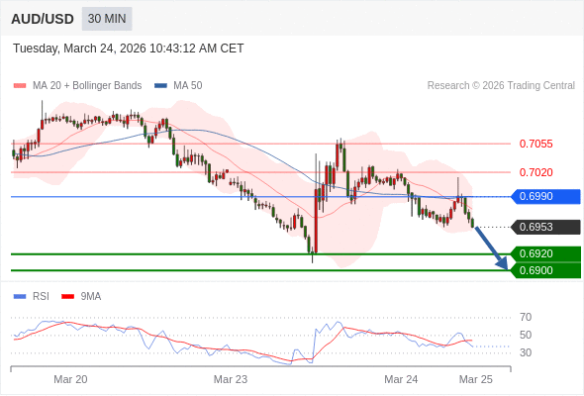Toggle the 9MA legend entry
The width and height of the screenshot is (584, 396).
tap(81, 297)
